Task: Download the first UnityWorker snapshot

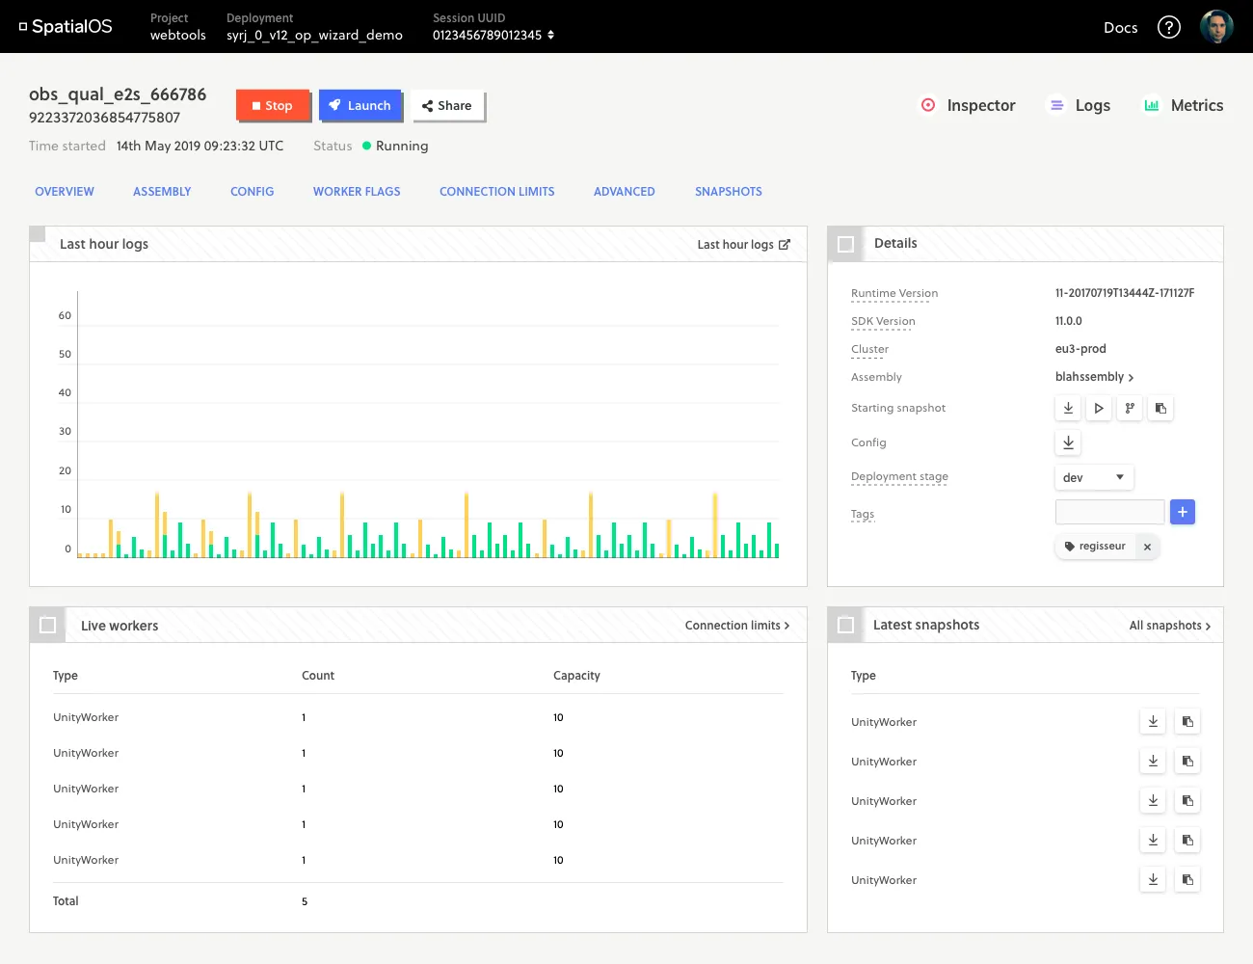Action: [x=1153, y=722]
